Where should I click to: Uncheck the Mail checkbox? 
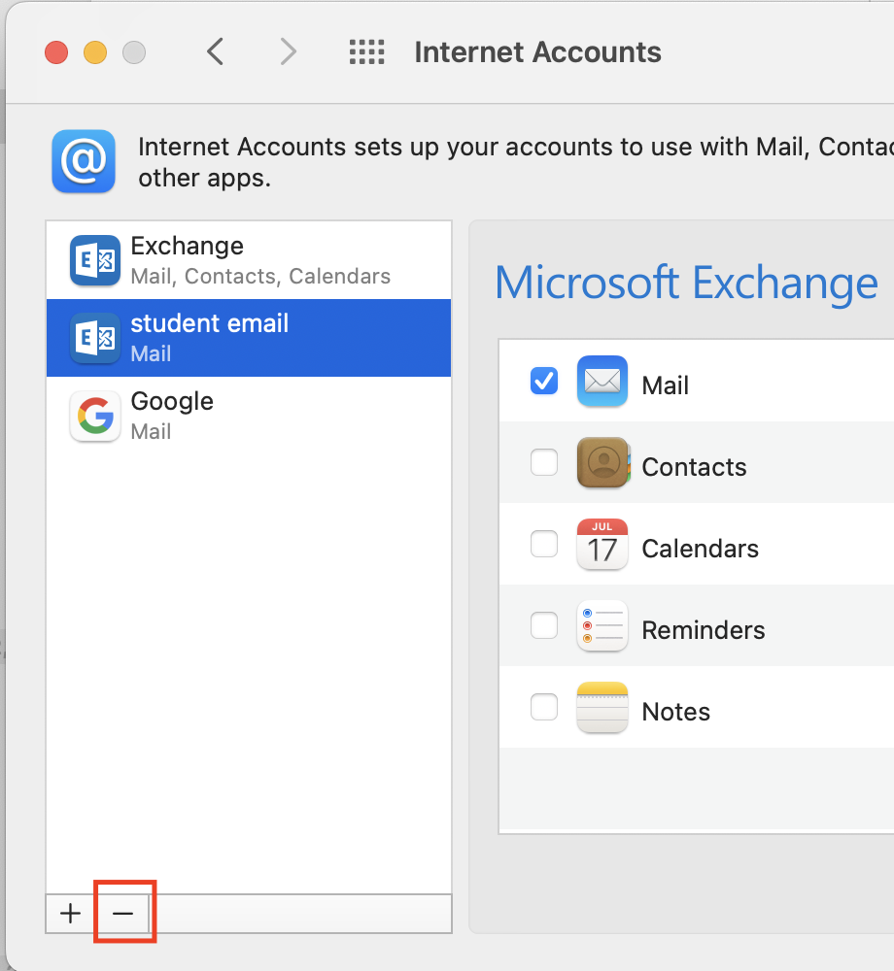pyautogui.click(x=544, y=382)
